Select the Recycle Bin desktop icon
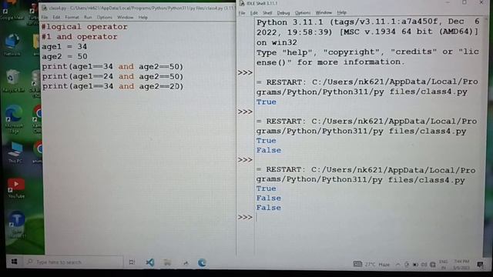 [12, 81]
